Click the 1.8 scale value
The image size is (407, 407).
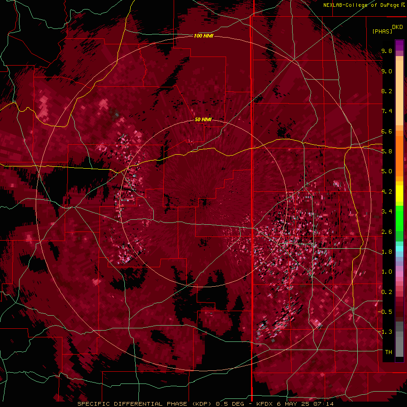387,252
